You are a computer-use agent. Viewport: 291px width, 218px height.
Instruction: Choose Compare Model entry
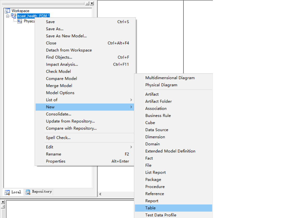85,79
